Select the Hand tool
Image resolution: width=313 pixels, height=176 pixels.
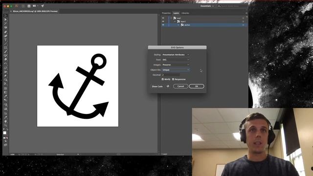point(5,121)
